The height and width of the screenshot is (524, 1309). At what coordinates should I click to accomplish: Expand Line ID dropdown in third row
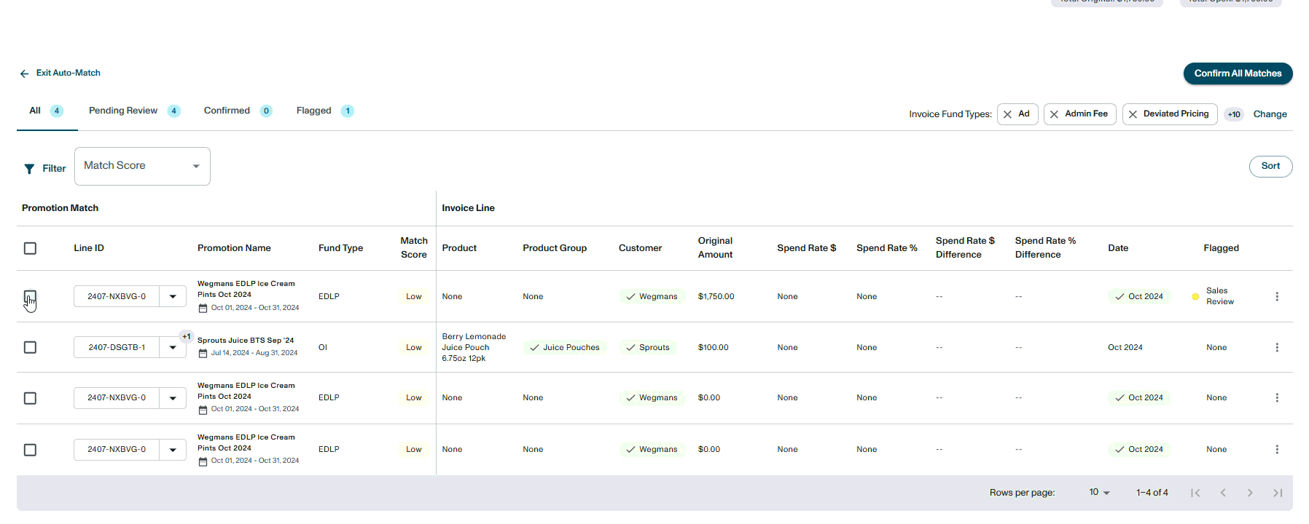[x=173, y=398]
